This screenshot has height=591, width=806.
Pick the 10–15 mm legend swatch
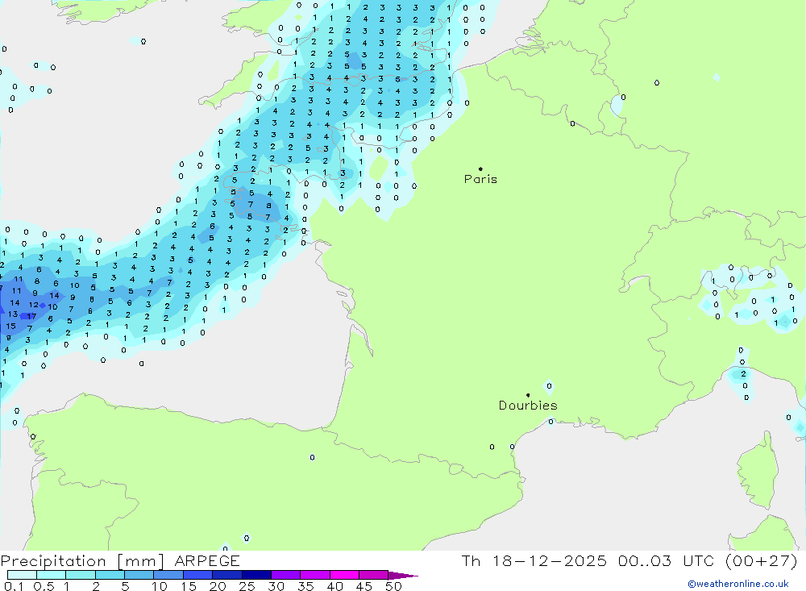pyautogui.click(x=168, y=575)
